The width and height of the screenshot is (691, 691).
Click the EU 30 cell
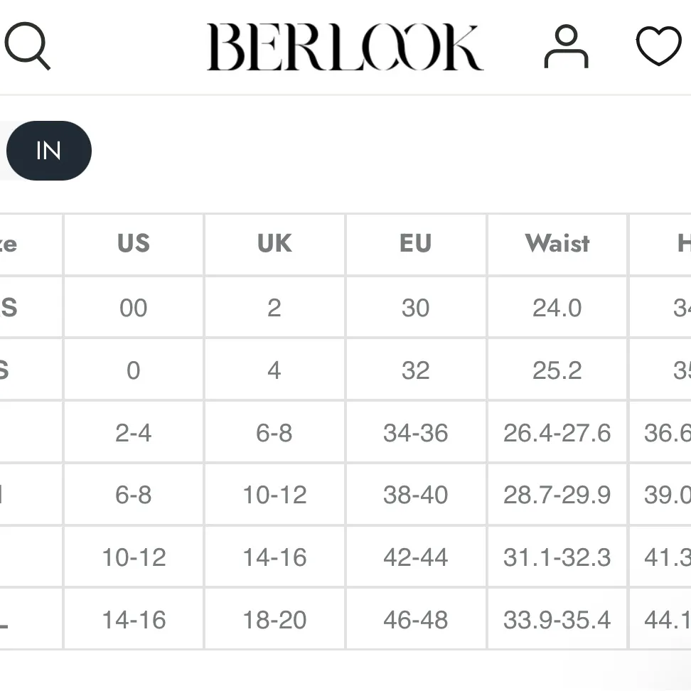click(x=416, y=308)
